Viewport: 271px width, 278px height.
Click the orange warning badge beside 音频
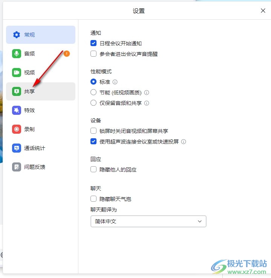coord(67,54)
